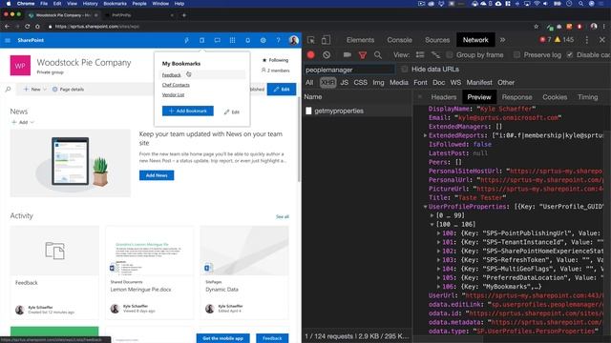Toggle the Following star for the site
Image resolution: width=611 pixels, height=343 pixels.
coord(276,60)
